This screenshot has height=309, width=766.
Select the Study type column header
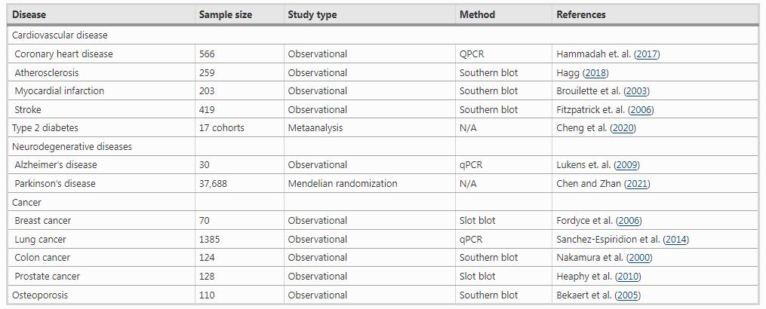[x=312, y=14]
